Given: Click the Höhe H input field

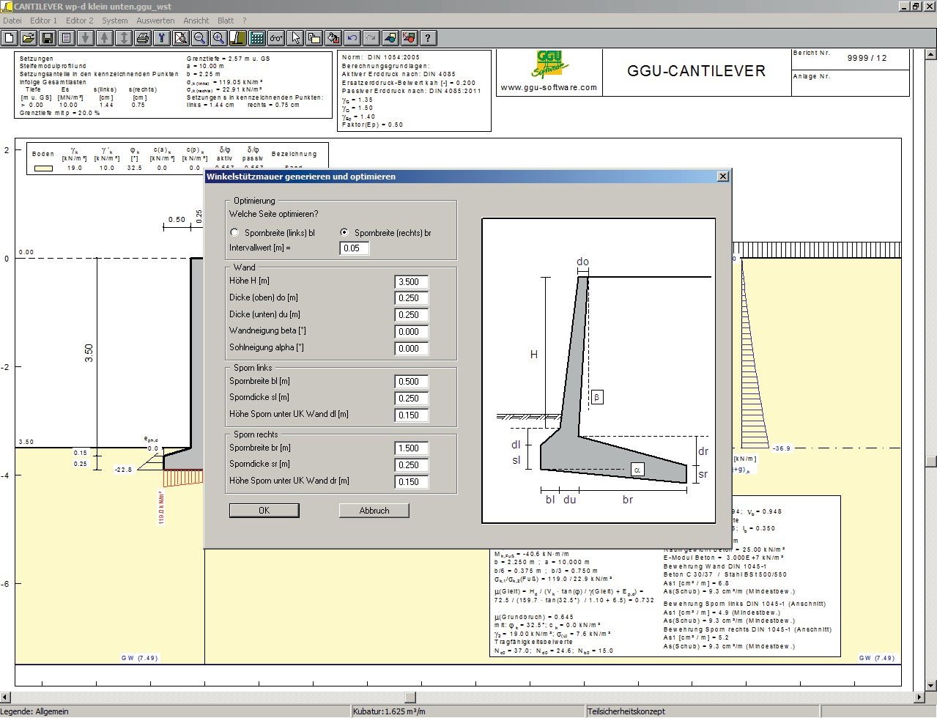Looking at the screenshot, I should [412, 282].
